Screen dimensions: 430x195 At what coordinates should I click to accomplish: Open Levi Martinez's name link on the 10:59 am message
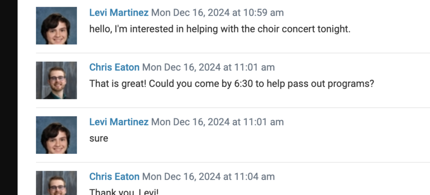(x=119, y=13)
